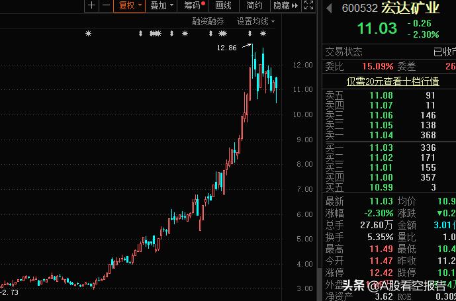Select 买三 bid price 11.01
Image resolution: width=456 pixels, height=301 pixels.
(x=381, y=167)
